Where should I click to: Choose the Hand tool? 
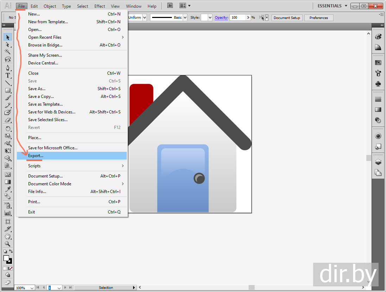coord(8,236)
